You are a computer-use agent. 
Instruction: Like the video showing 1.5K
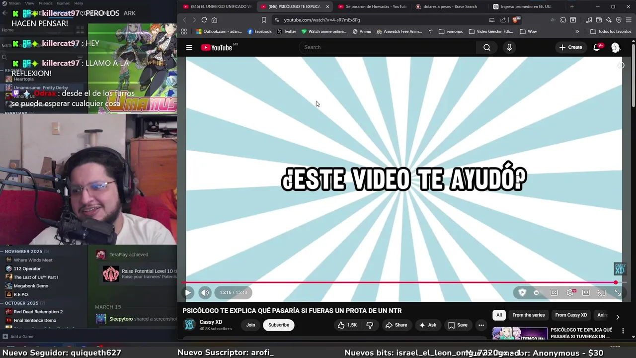(x=347, y=325)
